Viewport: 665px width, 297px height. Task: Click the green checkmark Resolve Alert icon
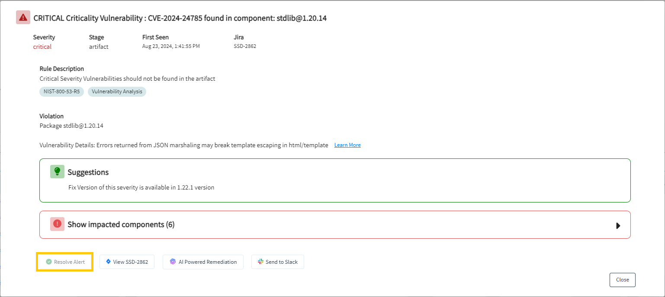pos(49,262)
